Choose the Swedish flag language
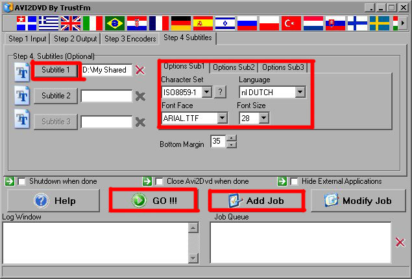Viewport: 412px width, 279px height. [x=380, y=23]
